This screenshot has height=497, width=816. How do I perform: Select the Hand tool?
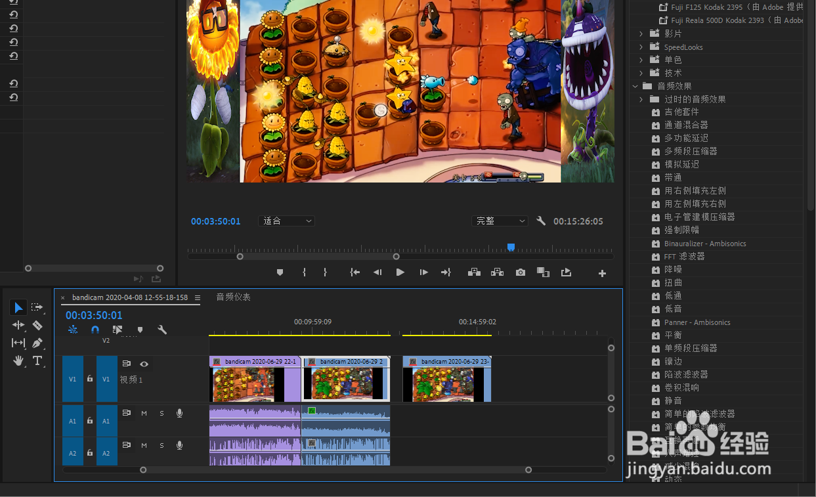[x=18, y=360]
